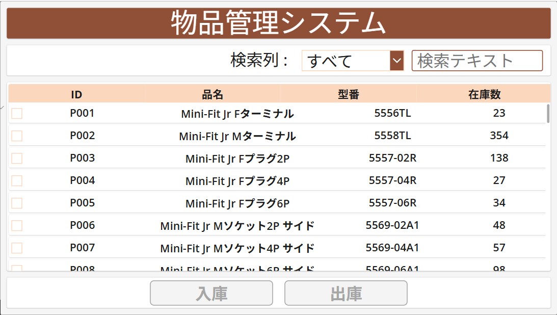Click stock count 34
Viewport: 557px width, 315px height.
click(x=499, y=202)
